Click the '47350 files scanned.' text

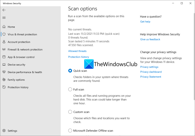[x=81, y=45]
